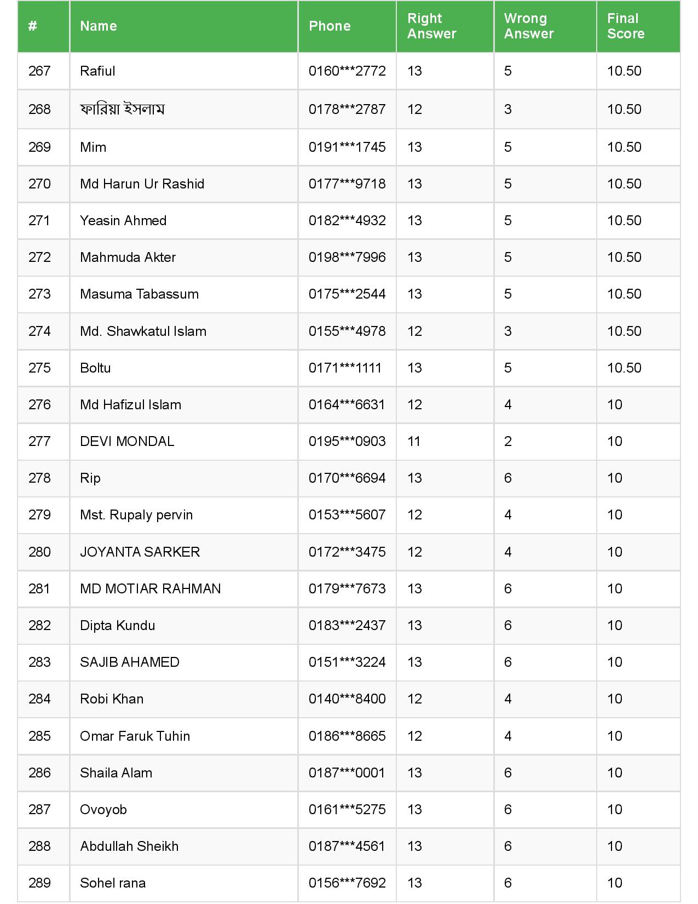Click the name MD MOTIAR RAHMAN

(150, 589)
